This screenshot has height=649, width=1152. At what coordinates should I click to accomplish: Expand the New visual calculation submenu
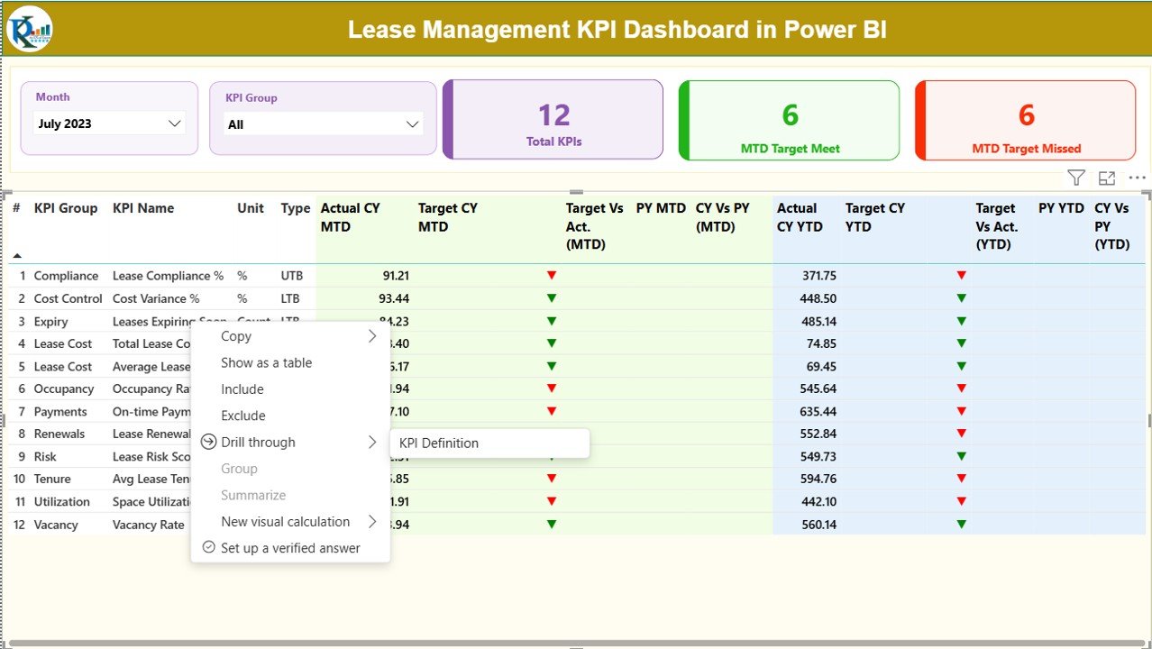(x=371, y=521)
